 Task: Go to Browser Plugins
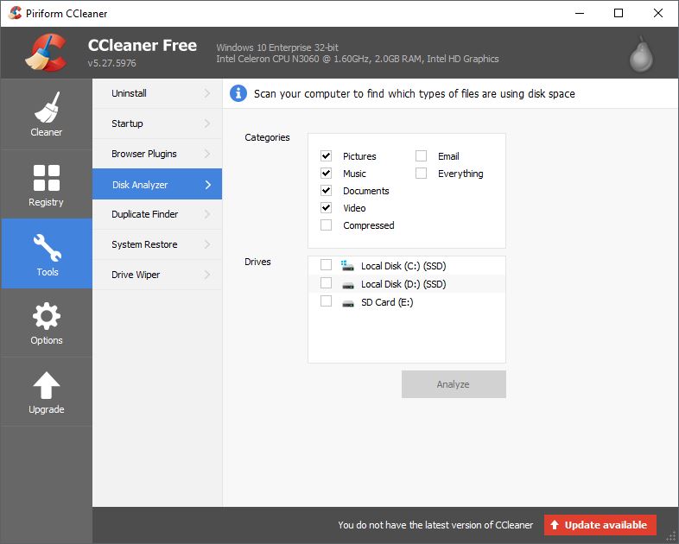point(157,154)
